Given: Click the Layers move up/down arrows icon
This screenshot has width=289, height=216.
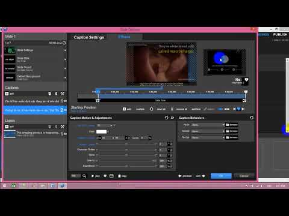Looking at the screenshot, I should (x=56, y=127).
